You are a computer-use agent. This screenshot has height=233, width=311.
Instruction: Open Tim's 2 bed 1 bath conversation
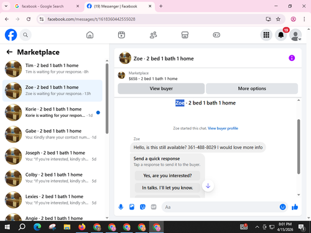click(x=52, y=68)
